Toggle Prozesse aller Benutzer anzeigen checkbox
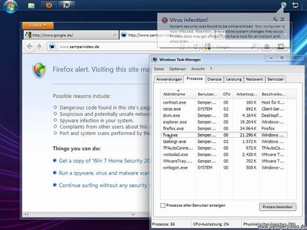This screenshot has height=230, width=307. tap(163, 205)
